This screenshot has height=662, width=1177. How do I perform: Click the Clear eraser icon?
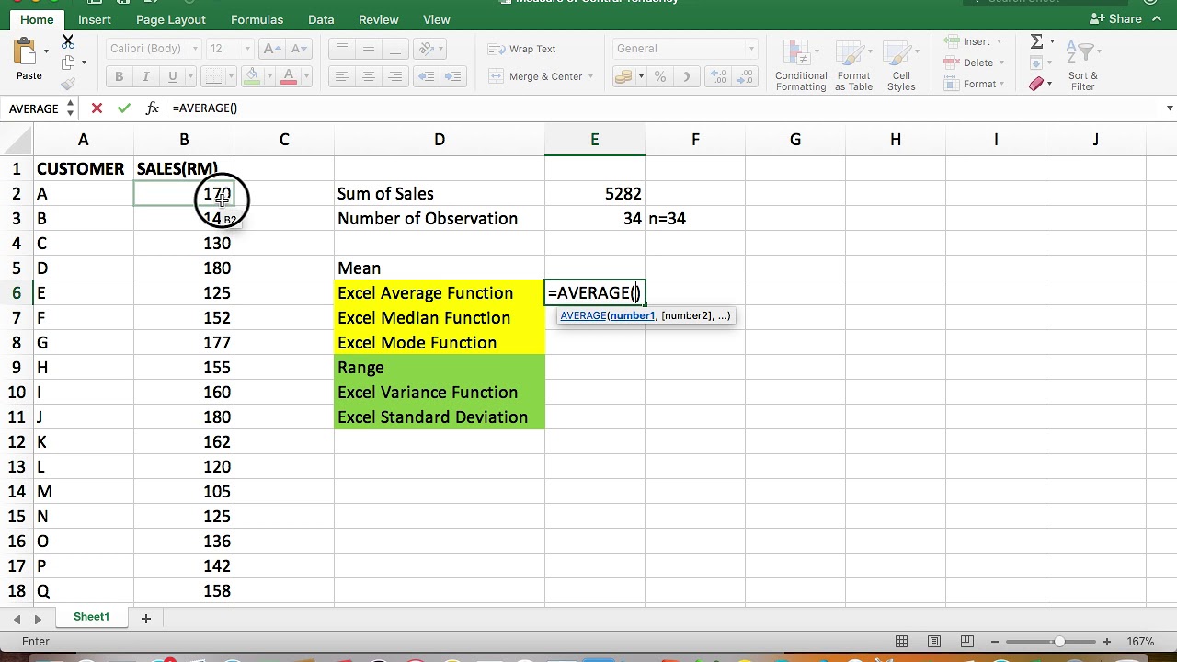(1036, 84)
